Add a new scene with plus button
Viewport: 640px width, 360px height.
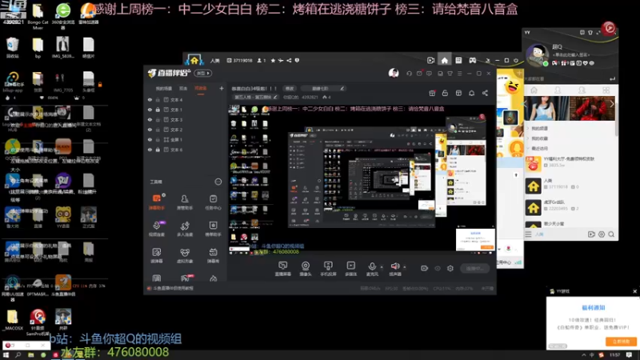222,88
